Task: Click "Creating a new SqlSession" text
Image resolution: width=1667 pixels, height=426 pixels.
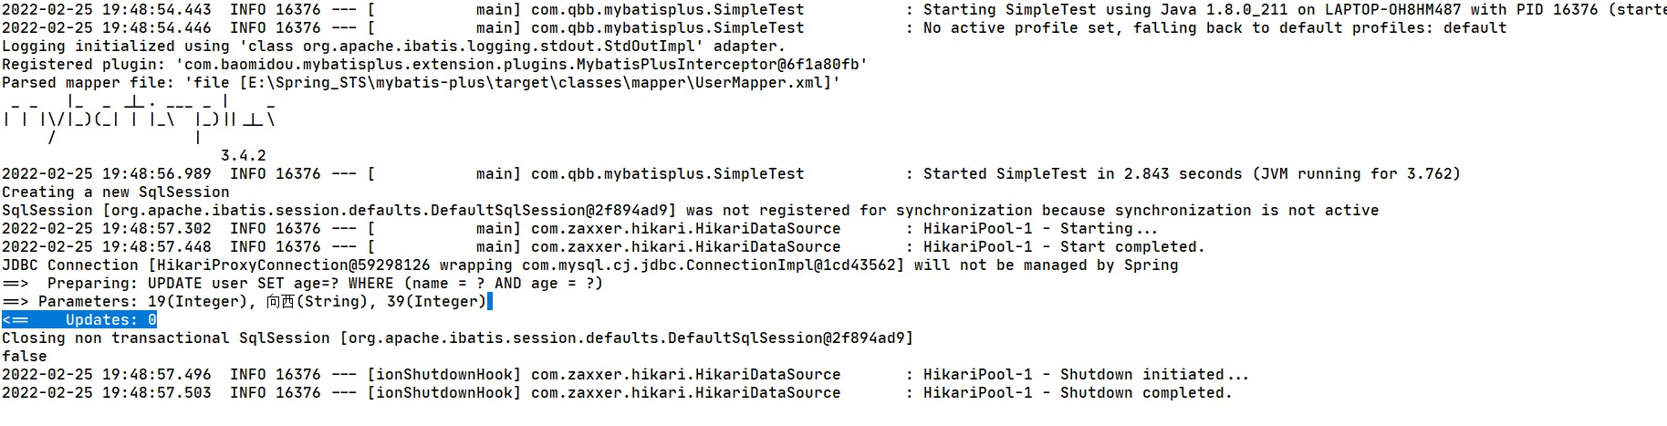Action: tap(116, 192)
